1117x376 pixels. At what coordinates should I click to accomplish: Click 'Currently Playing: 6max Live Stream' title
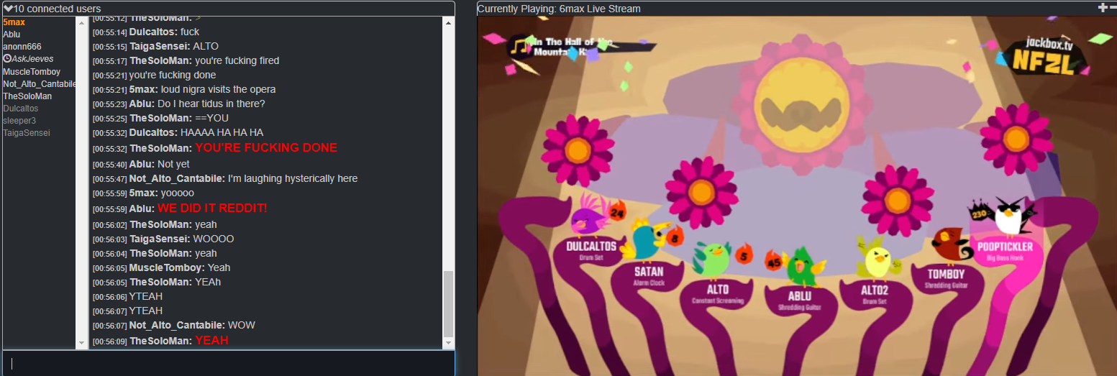tap(559, 9)
